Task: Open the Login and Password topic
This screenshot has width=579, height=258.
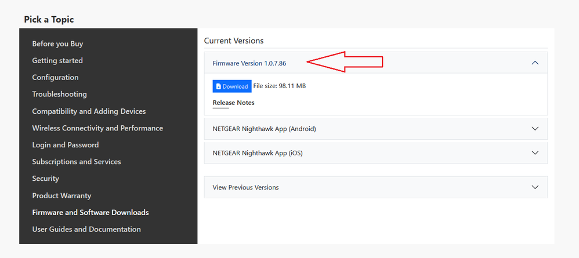Action: point(66,145)
